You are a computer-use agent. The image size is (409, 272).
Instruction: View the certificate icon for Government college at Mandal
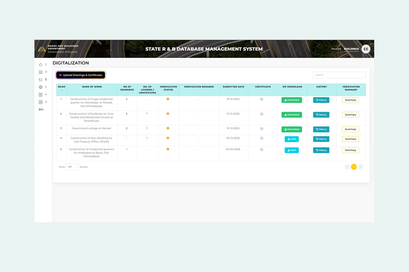261,129
